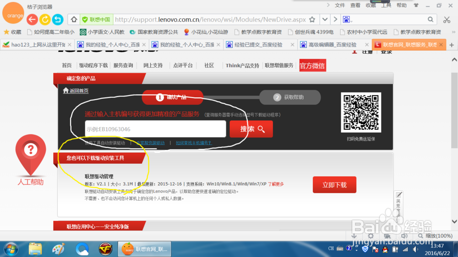
Task: Click the 官方微信 red button
Action: pos(312,65)
